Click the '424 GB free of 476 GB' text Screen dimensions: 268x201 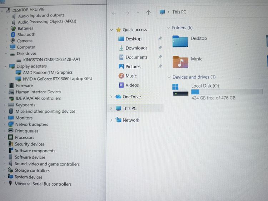click(x=213, y=98)
